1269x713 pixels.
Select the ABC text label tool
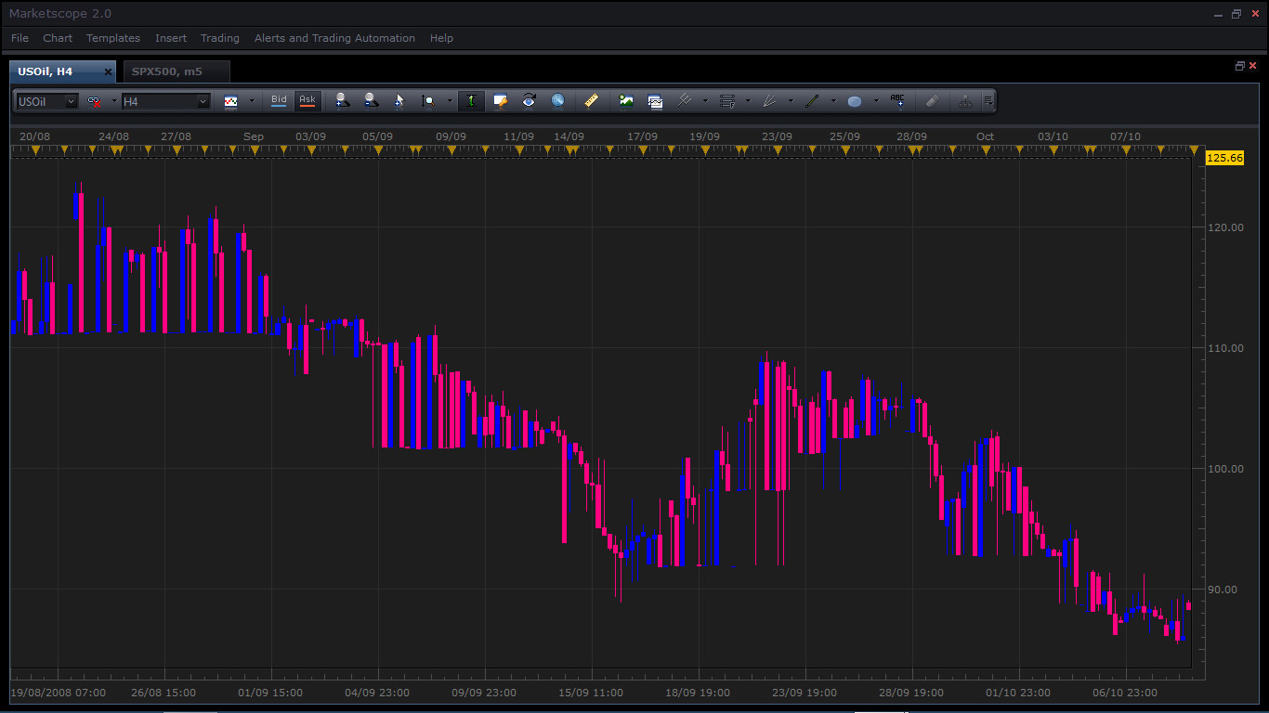coord(896,100)
